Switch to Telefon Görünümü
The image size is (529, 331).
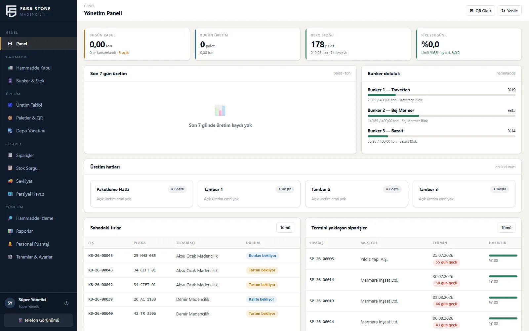click(x=38, y=320)
